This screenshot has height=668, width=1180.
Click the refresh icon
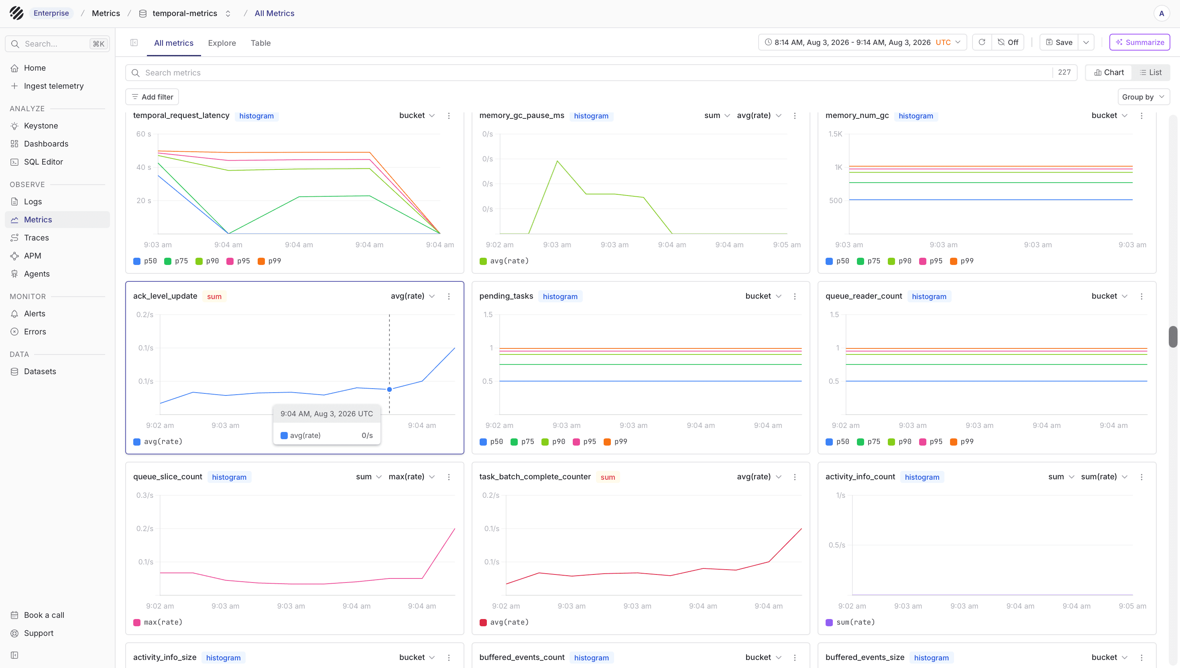pyautogui.click(x=982, y=42)
